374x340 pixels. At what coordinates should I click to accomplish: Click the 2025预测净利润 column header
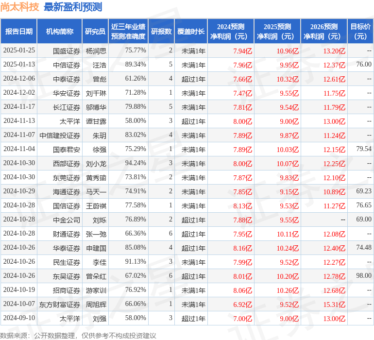(277, 32)
